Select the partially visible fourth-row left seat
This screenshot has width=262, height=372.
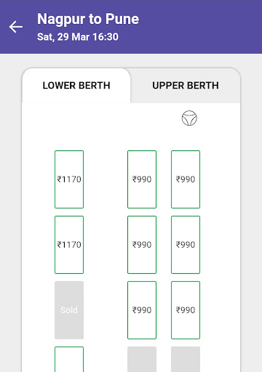coord(69,360)
